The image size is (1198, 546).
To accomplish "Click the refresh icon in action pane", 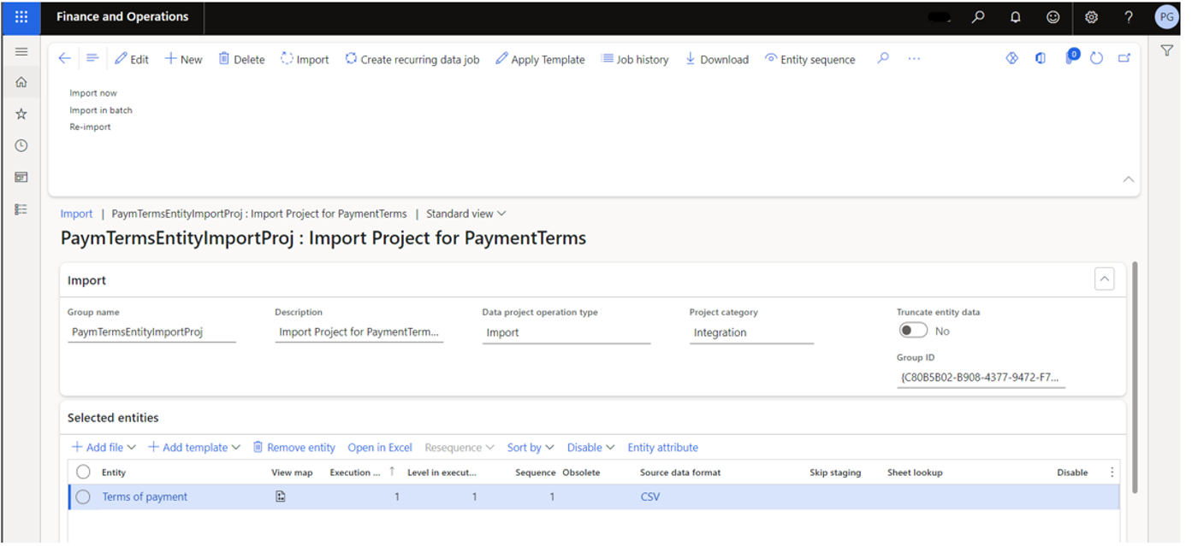I will coord(1096,59).
